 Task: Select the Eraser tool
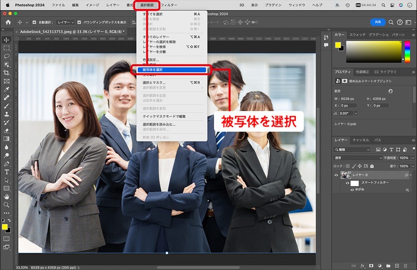(x=6, y=131)
